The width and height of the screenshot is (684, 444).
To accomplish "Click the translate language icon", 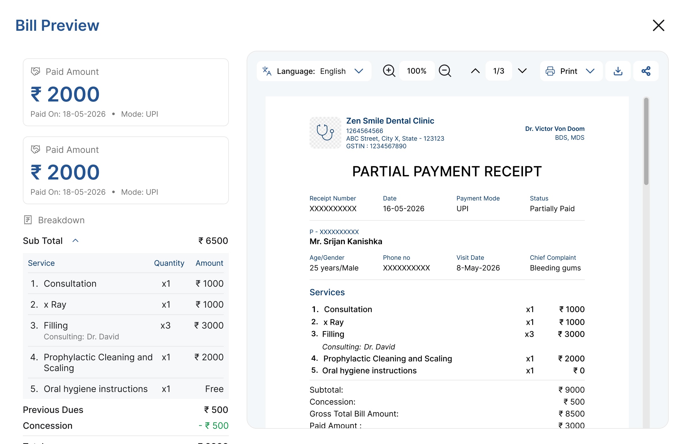I will (267, 71).
